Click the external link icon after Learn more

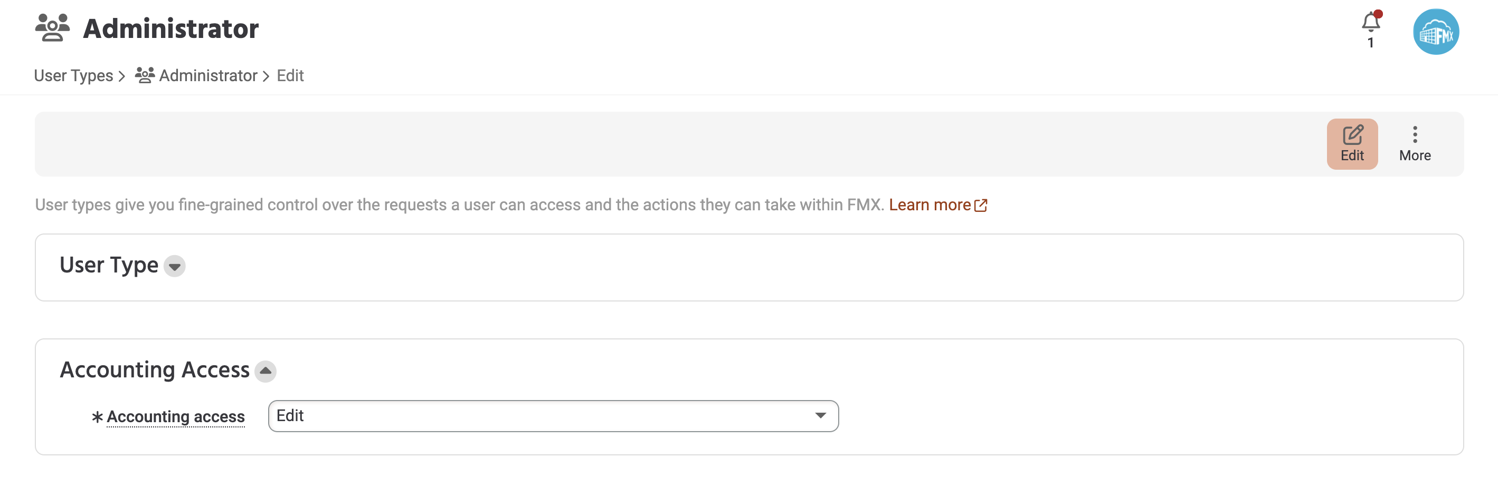coord(980,206)
